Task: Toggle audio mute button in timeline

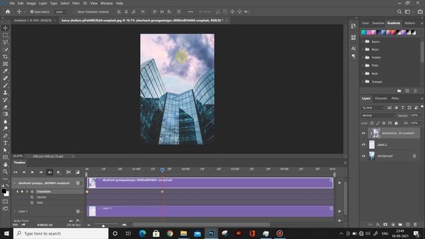Action: point(50,172)
